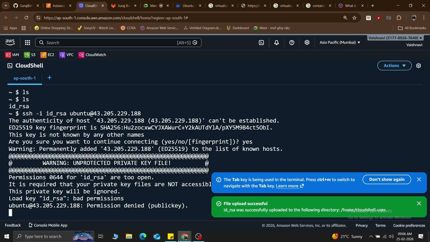The image size is (430, 242).
Task: Open IAM shortcut in favorites bar
Action: (12, 55)
